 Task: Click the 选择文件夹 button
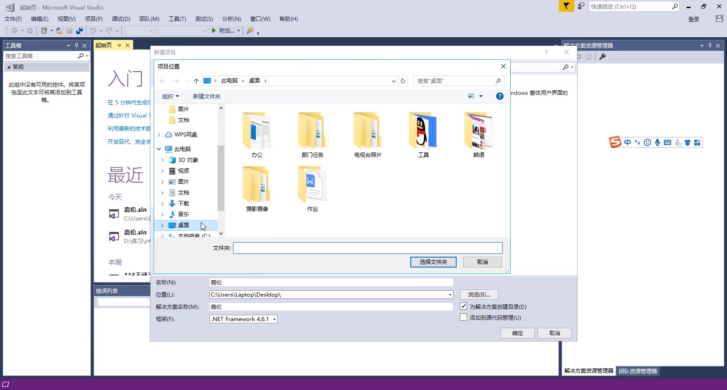click(433, 262)
